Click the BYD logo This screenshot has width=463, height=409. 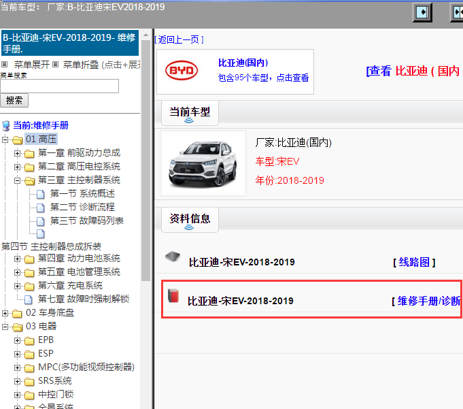tap(182, 71)
